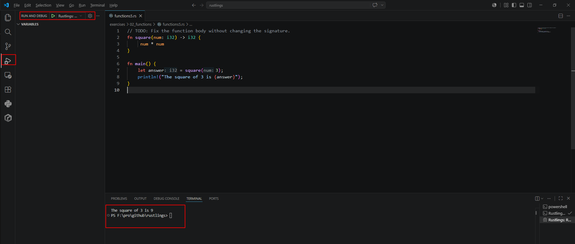
Task: Click the terminal prompt PS F:\pro\github\rustlings>
Action: pos(139,215)
